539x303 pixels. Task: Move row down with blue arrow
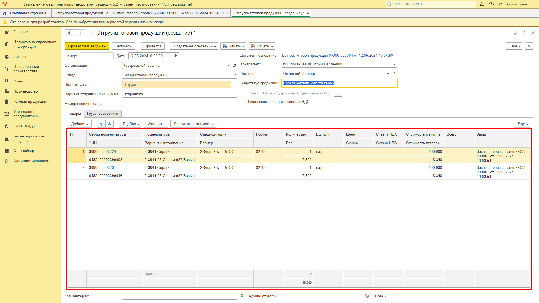(x=109, y=124)
